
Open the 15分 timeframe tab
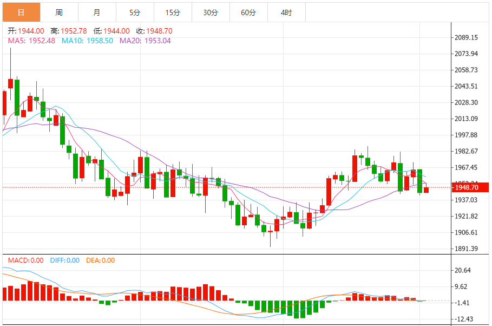pos(173,12)
